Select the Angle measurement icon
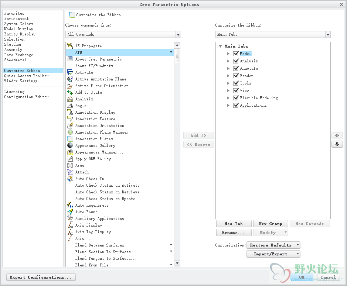The width and height of the screenshot is (347, 286). point(70,106)
